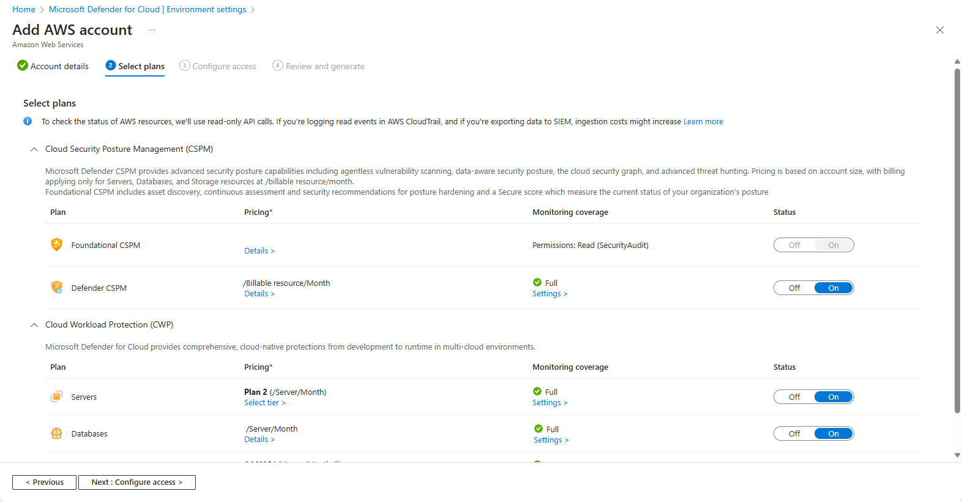962x502 pixels.
Task: Open Microsoft Defender for Cloud Environment settings breadcrumb
Action: pyautogui.click(x=147, y=9)
